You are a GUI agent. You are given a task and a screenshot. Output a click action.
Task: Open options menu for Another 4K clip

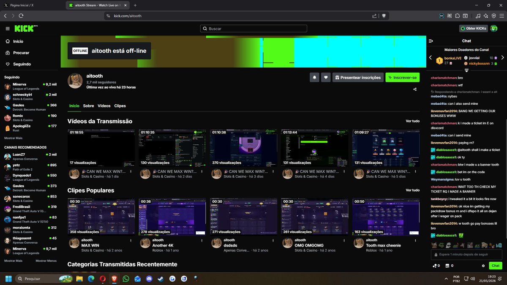pyautogui.click(x=202, y=241)
